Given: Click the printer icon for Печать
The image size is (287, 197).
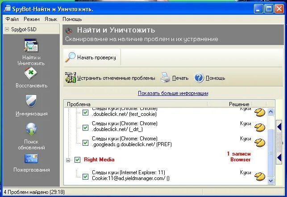Looking at the screenshot, I should pos(166,78).
